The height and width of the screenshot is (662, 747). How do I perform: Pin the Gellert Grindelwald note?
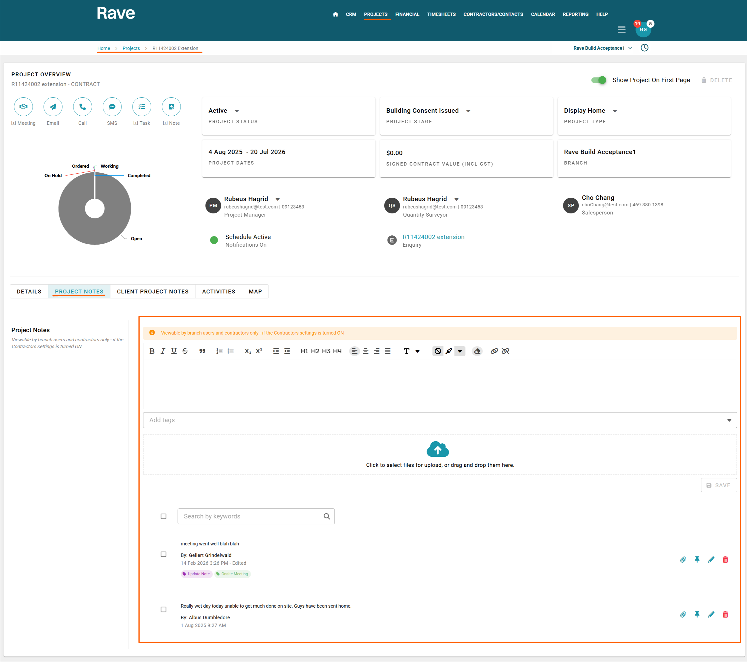point(697,559)
